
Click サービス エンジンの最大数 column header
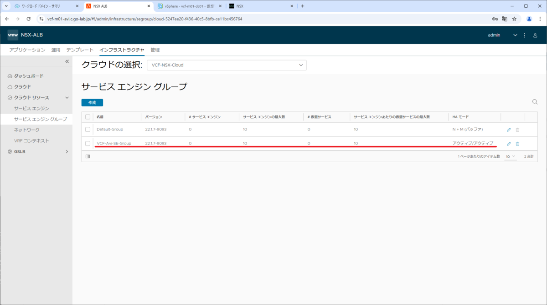(264, 117)
